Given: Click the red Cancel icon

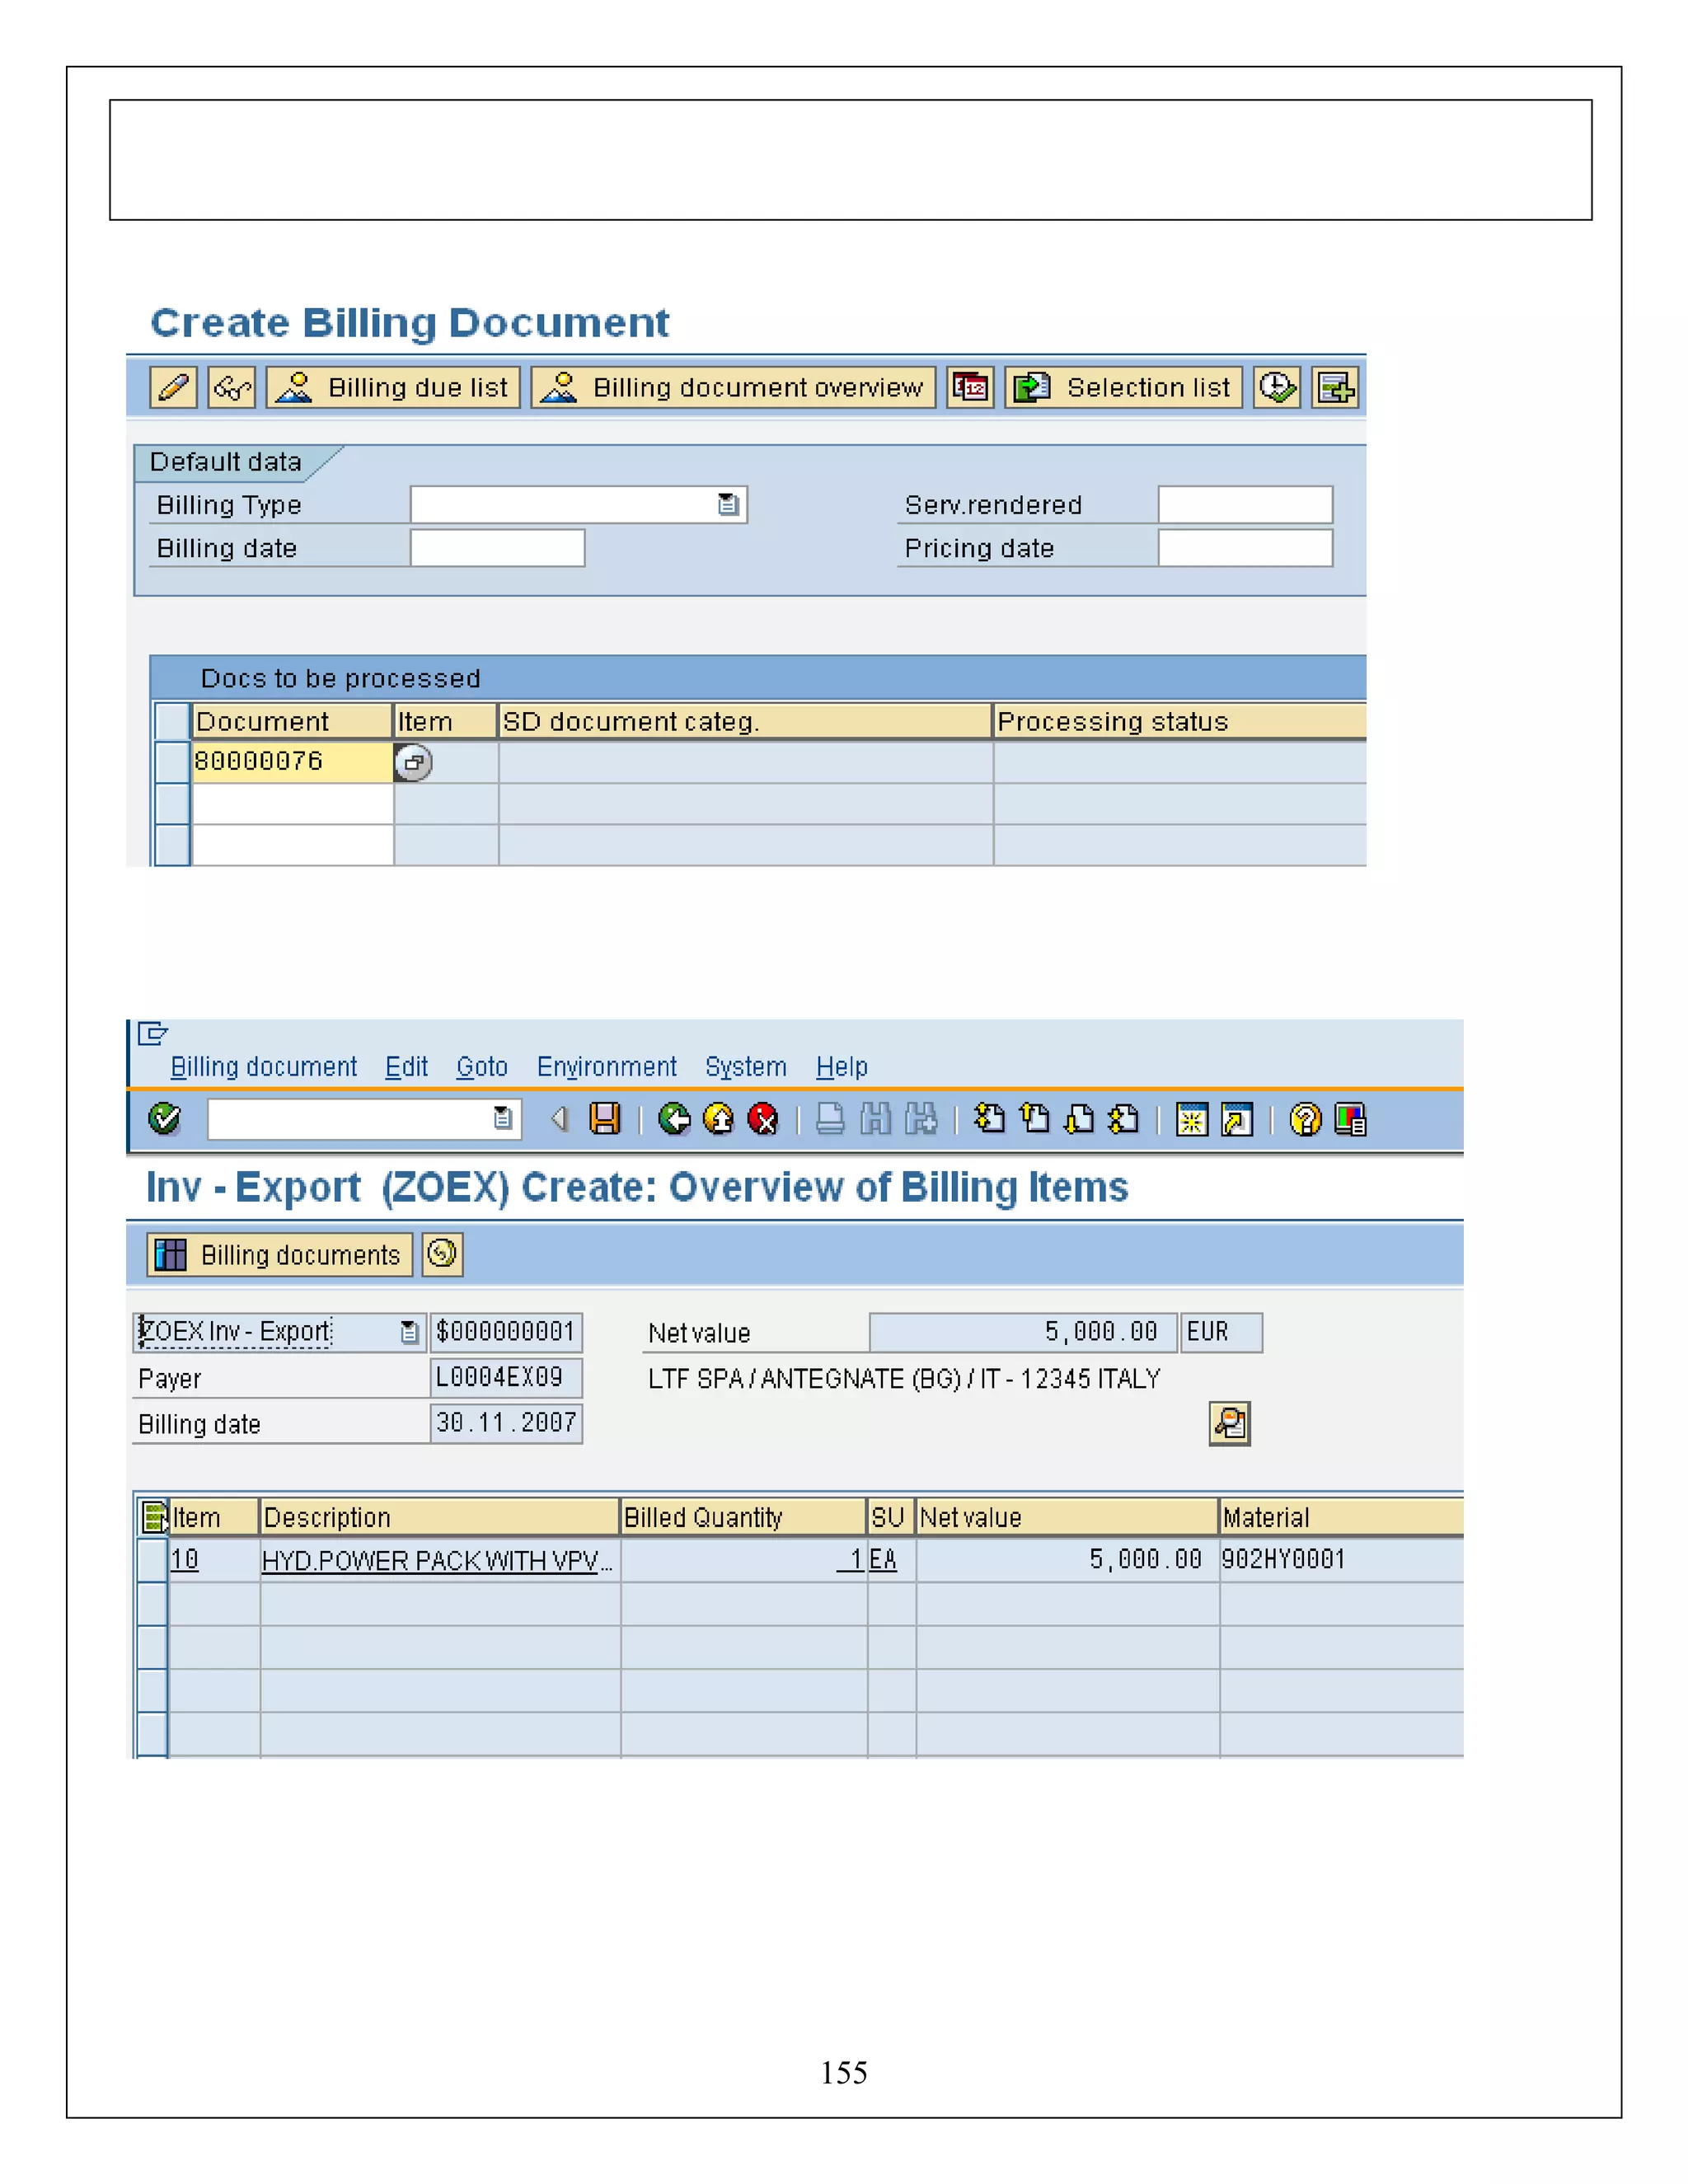Looking at the screenshot, I should [x=763, y=1118].
